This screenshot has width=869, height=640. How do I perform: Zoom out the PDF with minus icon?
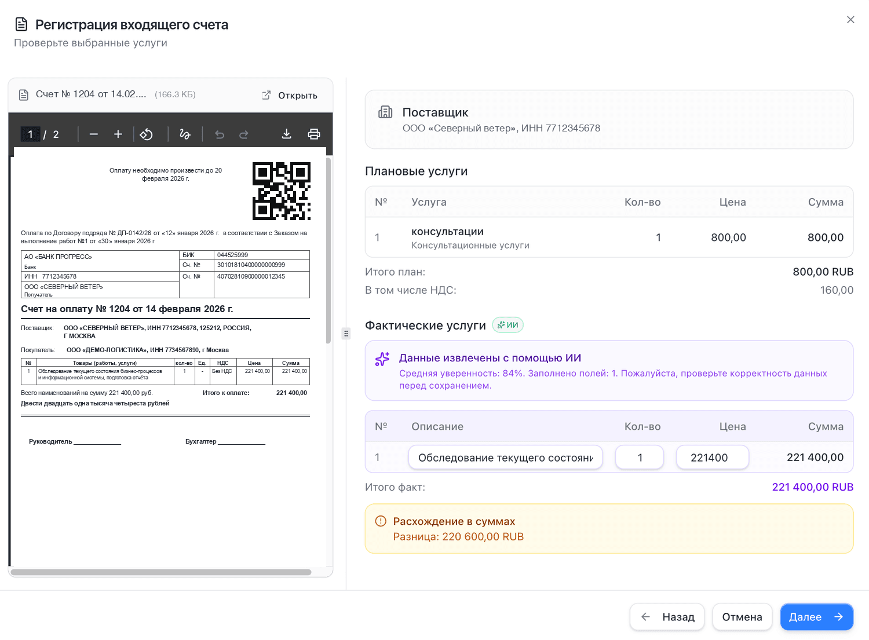point(94,134)
